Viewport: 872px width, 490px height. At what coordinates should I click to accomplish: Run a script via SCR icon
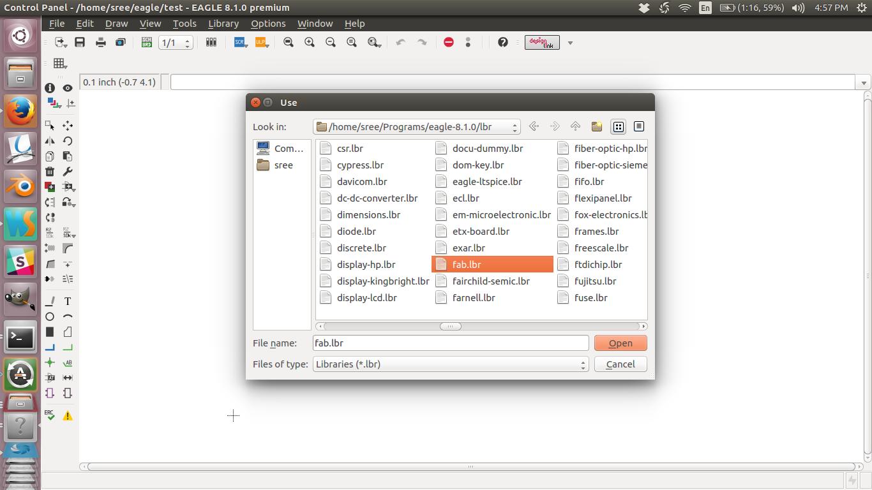[241, 42]
